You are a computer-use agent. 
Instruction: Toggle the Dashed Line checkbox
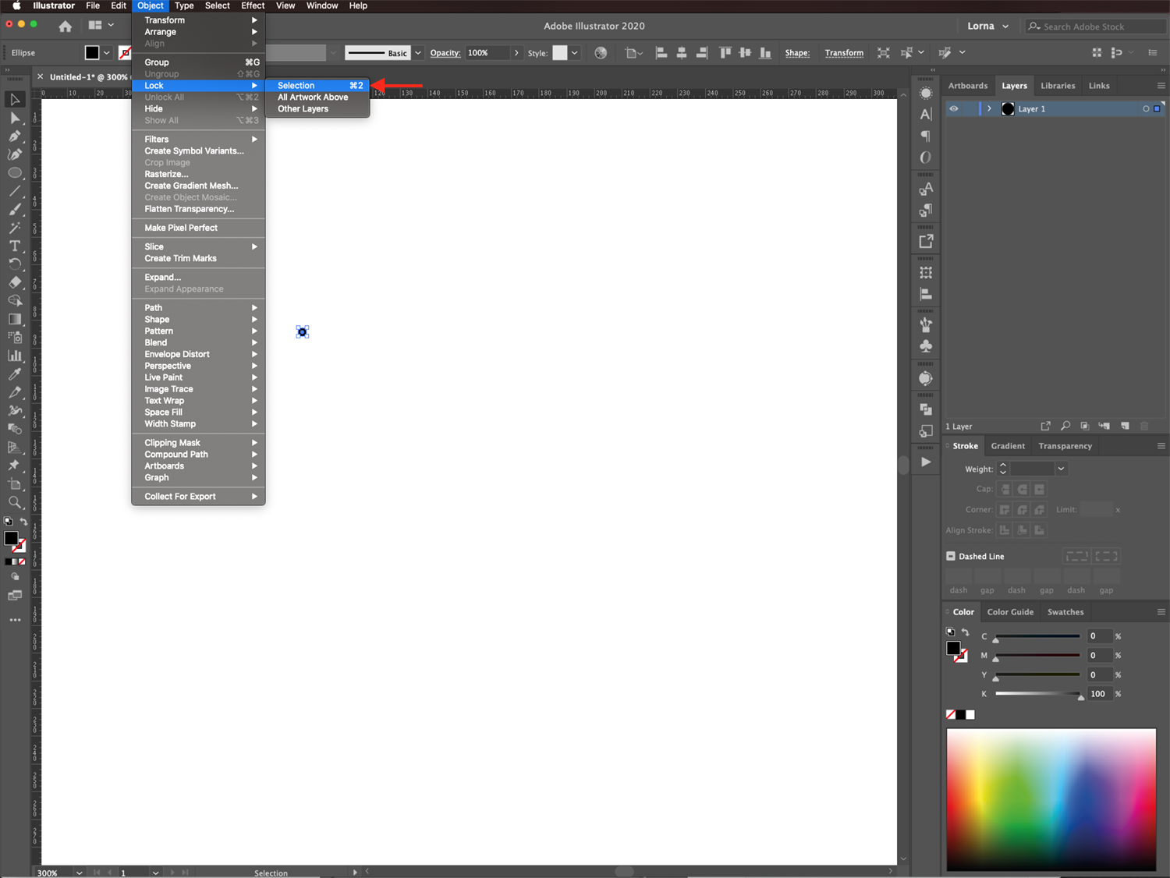click(x=951, y=556)
